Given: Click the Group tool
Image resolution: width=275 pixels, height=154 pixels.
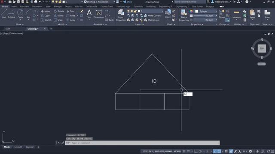Looking at the screenshot, I should tap(222, 14).
